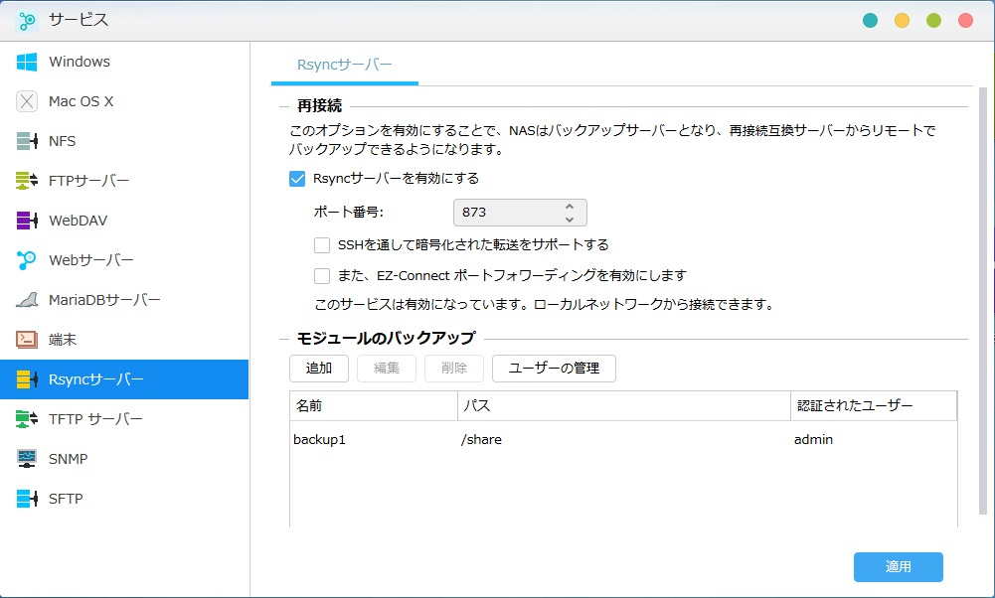Decrease port number with down arrow
The height and width of the screenshot is (598, 995).
tap(569, 219)
